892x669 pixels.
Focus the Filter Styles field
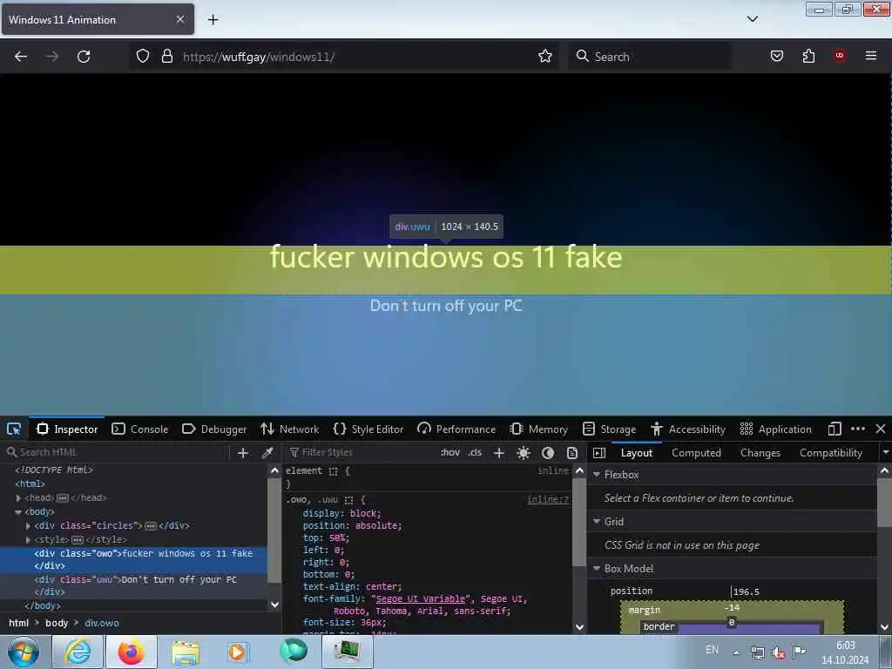coord(360,452)
